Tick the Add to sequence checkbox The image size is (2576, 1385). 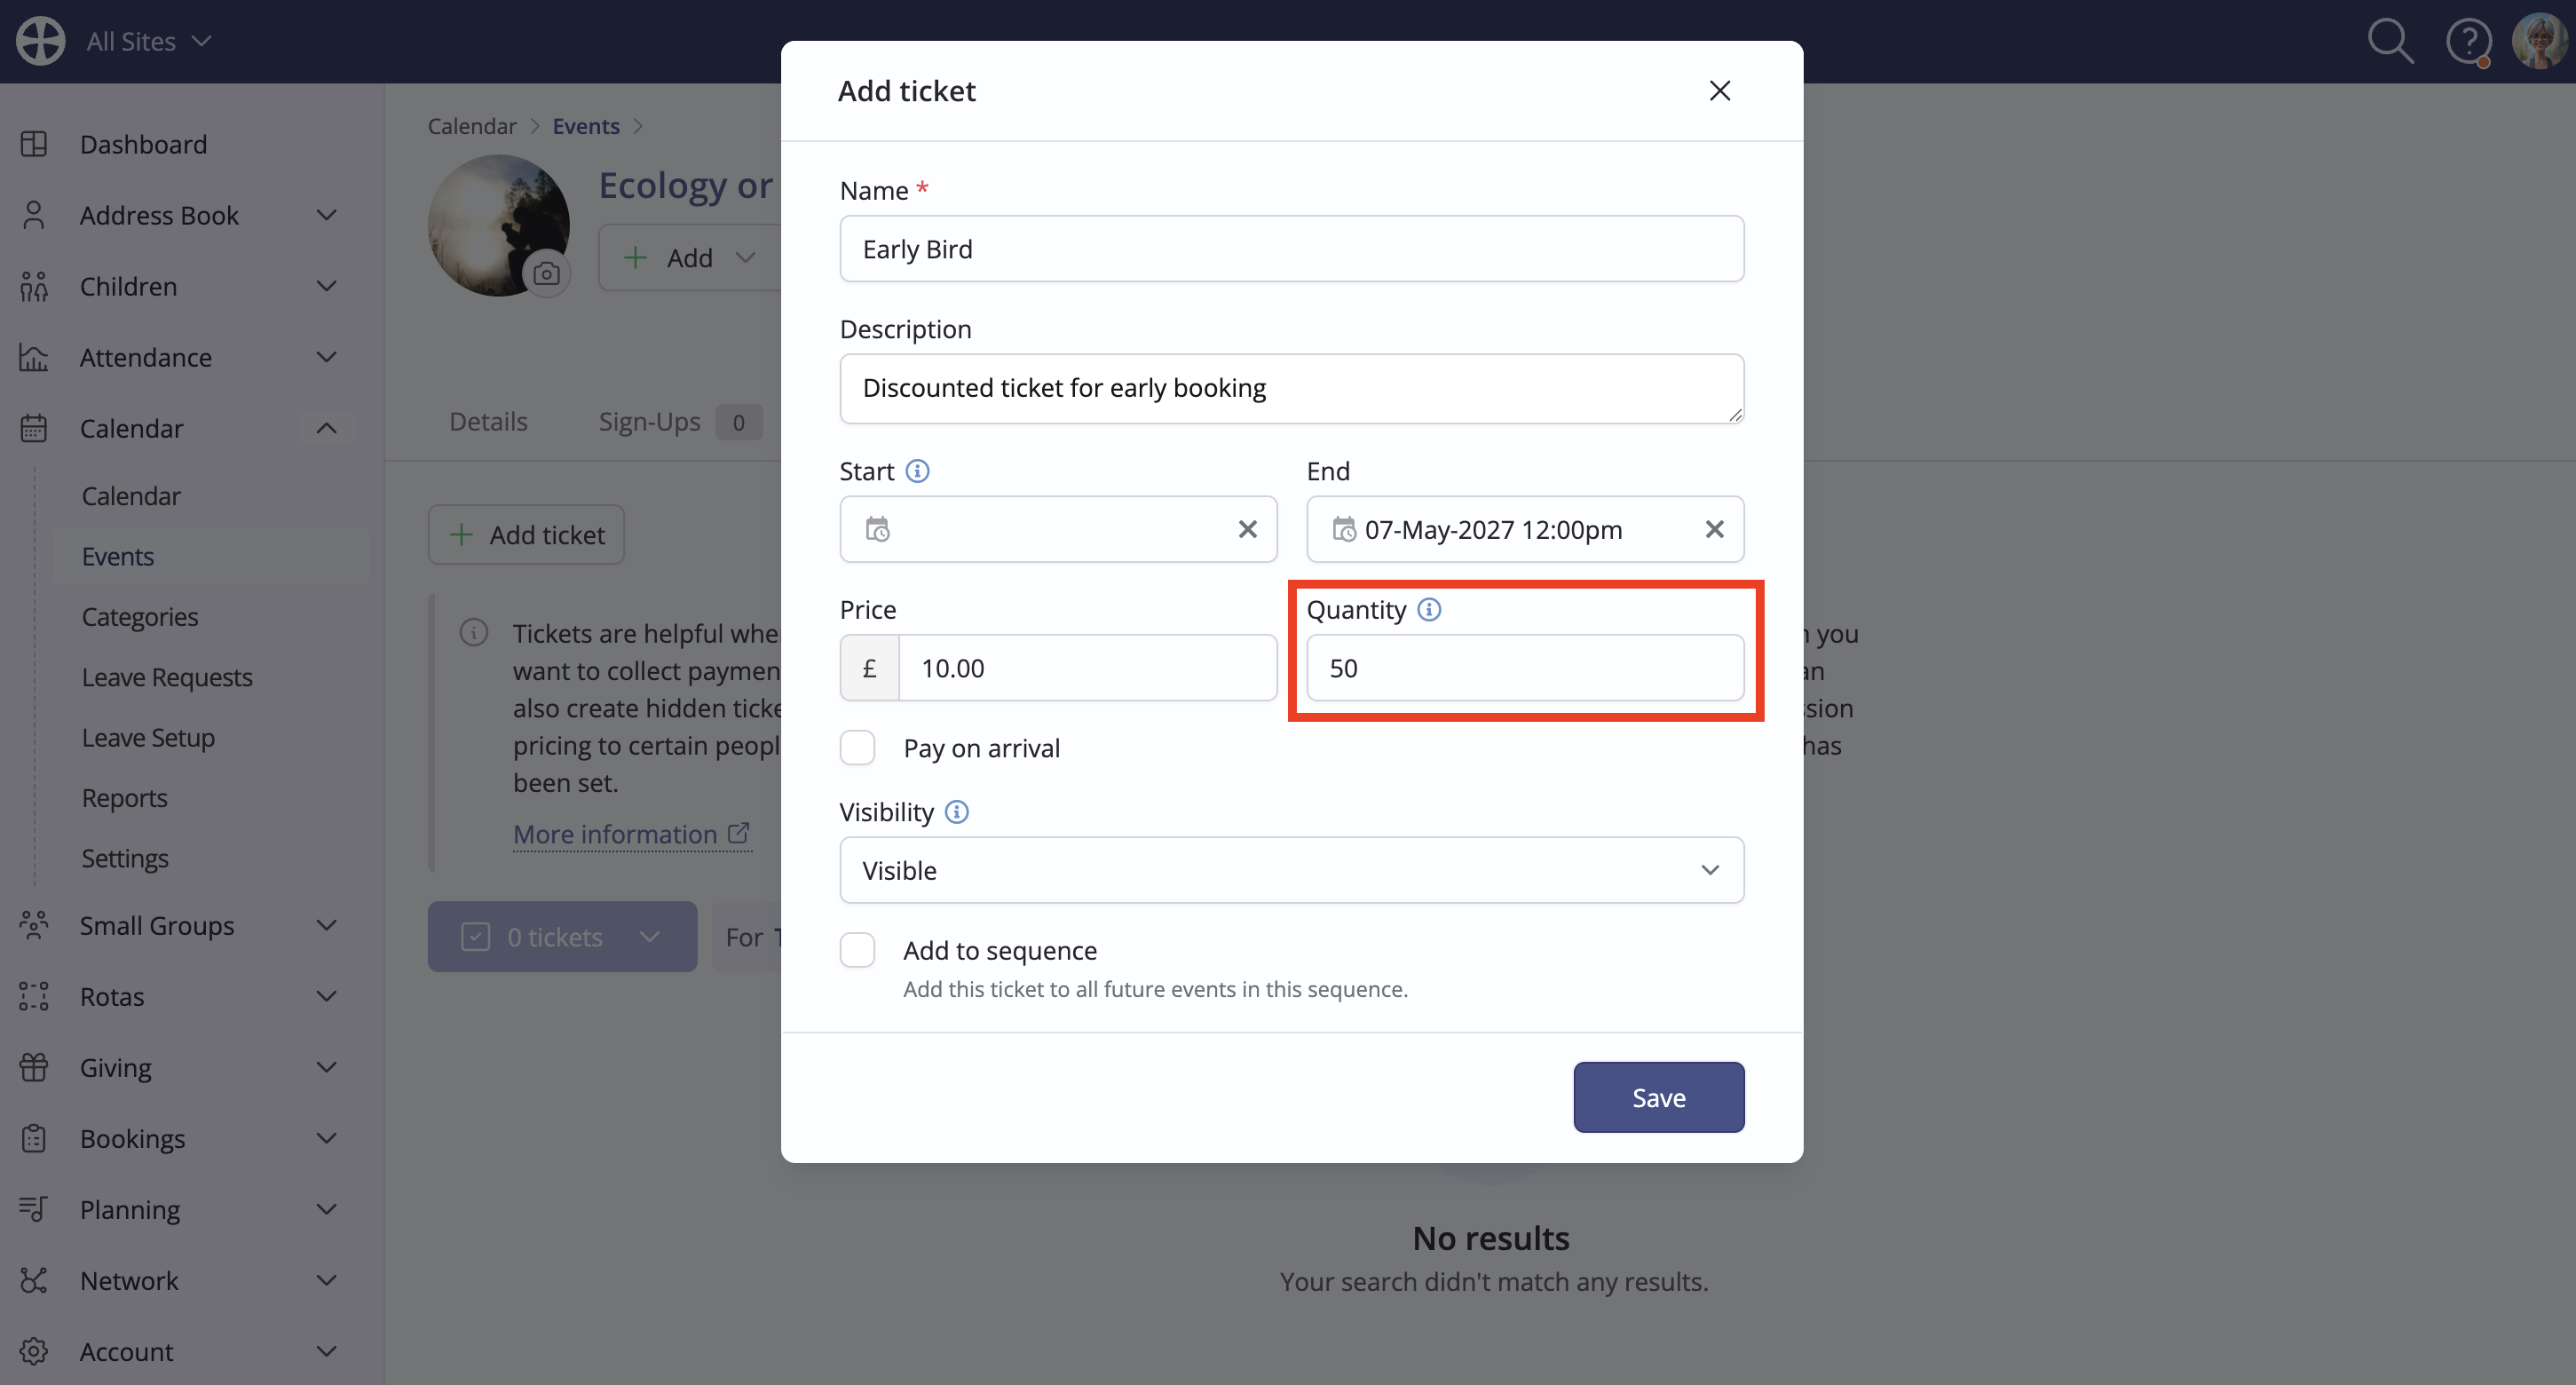pos(857,950)
